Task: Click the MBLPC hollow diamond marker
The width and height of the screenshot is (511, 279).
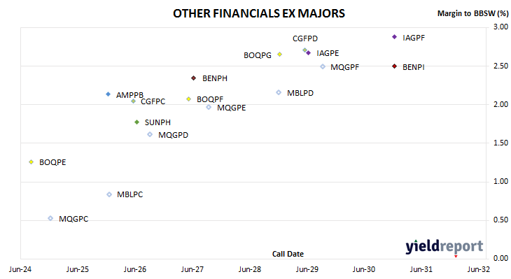Action: pos(109,194)
